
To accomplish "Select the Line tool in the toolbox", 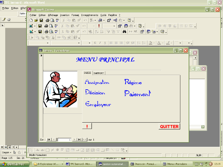I will click(x=112, y=150).
